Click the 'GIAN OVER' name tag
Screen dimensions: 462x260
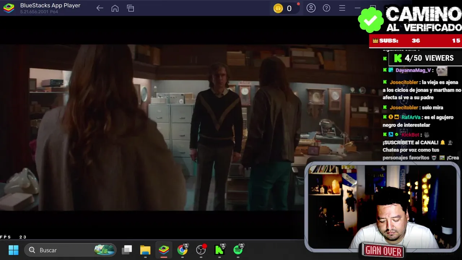pyautogui.click(x=383, y=251)
